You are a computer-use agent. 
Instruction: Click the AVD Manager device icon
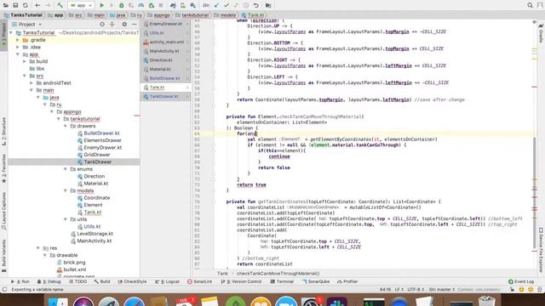coord(183,6)
